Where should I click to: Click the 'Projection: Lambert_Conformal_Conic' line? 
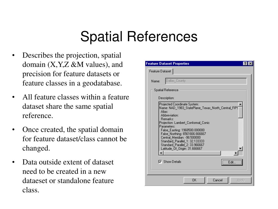coord(184,123)
